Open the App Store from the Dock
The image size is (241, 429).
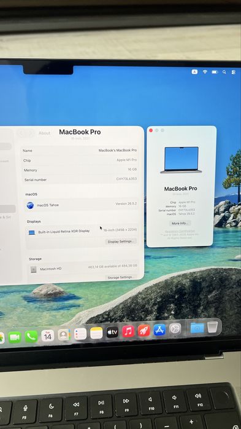coord(159,329)
